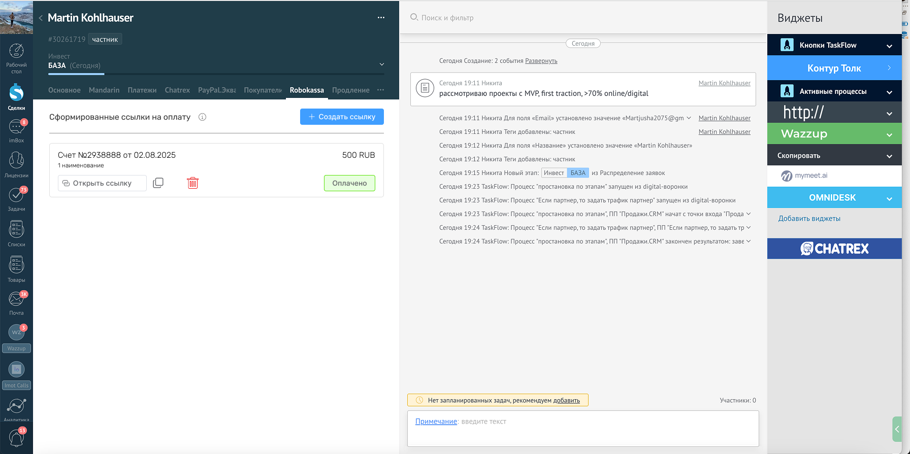
Task: Switch to Mandarin tab
Action: pos(104,90)
